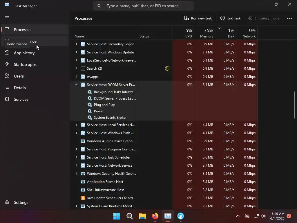The height and width of the screenshot is (223, 297).
Task: Click the Task Manager taskbar icon
Action: pyautogui.click(x=168, y=216)
